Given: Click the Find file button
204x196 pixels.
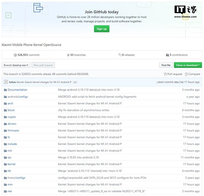Looking at the screenshot, I should pos(166,65).
